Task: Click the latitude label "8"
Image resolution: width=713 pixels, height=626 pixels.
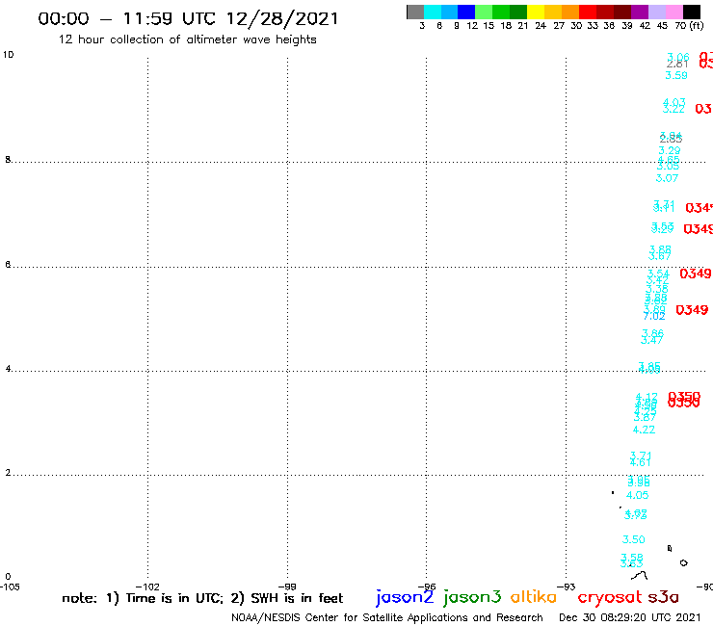Action: click(x=8, y=160)
